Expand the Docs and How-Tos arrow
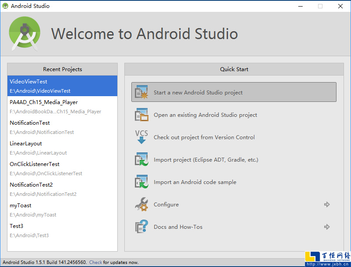 point(326,227)
